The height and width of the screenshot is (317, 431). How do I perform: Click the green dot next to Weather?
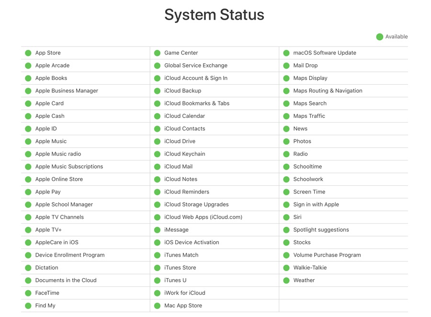[286, 281]
